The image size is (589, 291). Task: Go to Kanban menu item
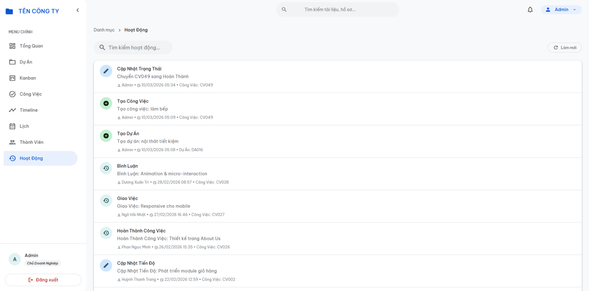pyautogui.click(x=41, y=78)
